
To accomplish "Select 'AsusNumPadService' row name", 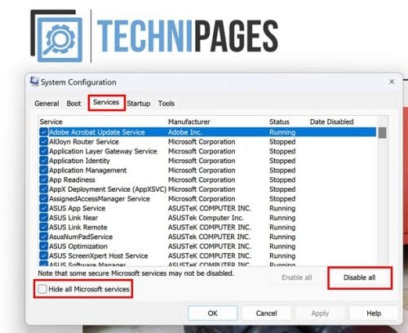I will [81, 237].
